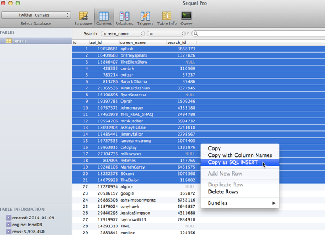The width and height of the screenshot is (325, 235).
Task: Click the eonline cell
Action: [x=128, y=233]
